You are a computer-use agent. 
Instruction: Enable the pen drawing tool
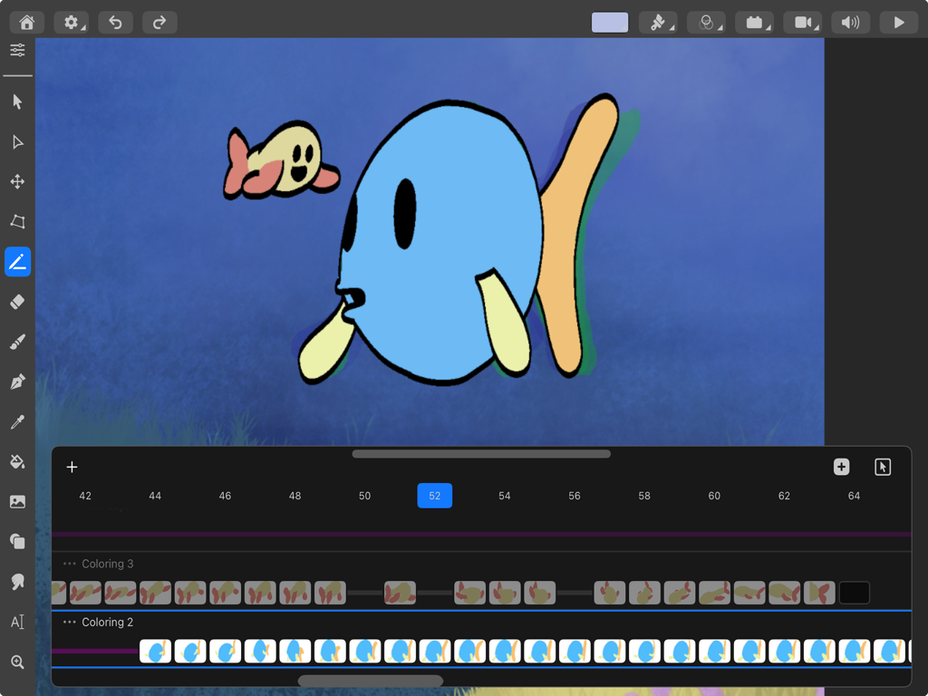click(16, 382)
